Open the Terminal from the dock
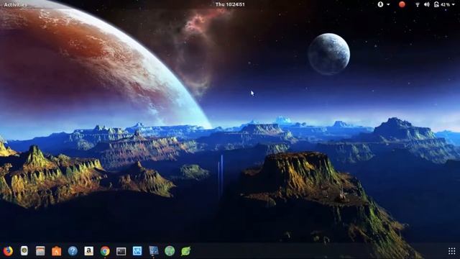 tap(121, 251)
